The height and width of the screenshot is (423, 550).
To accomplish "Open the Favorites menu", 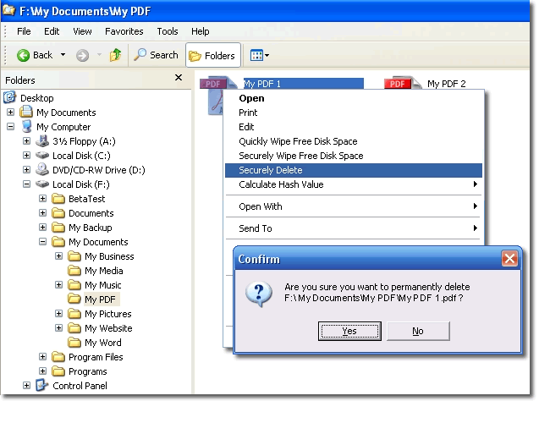I will click(124, 31).
